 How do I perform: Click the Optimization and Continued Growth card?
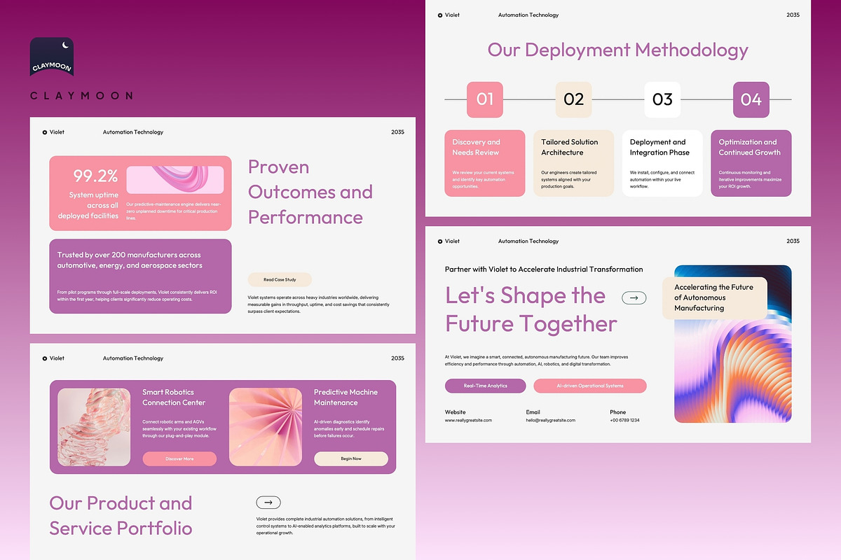(x=751, y=163)
